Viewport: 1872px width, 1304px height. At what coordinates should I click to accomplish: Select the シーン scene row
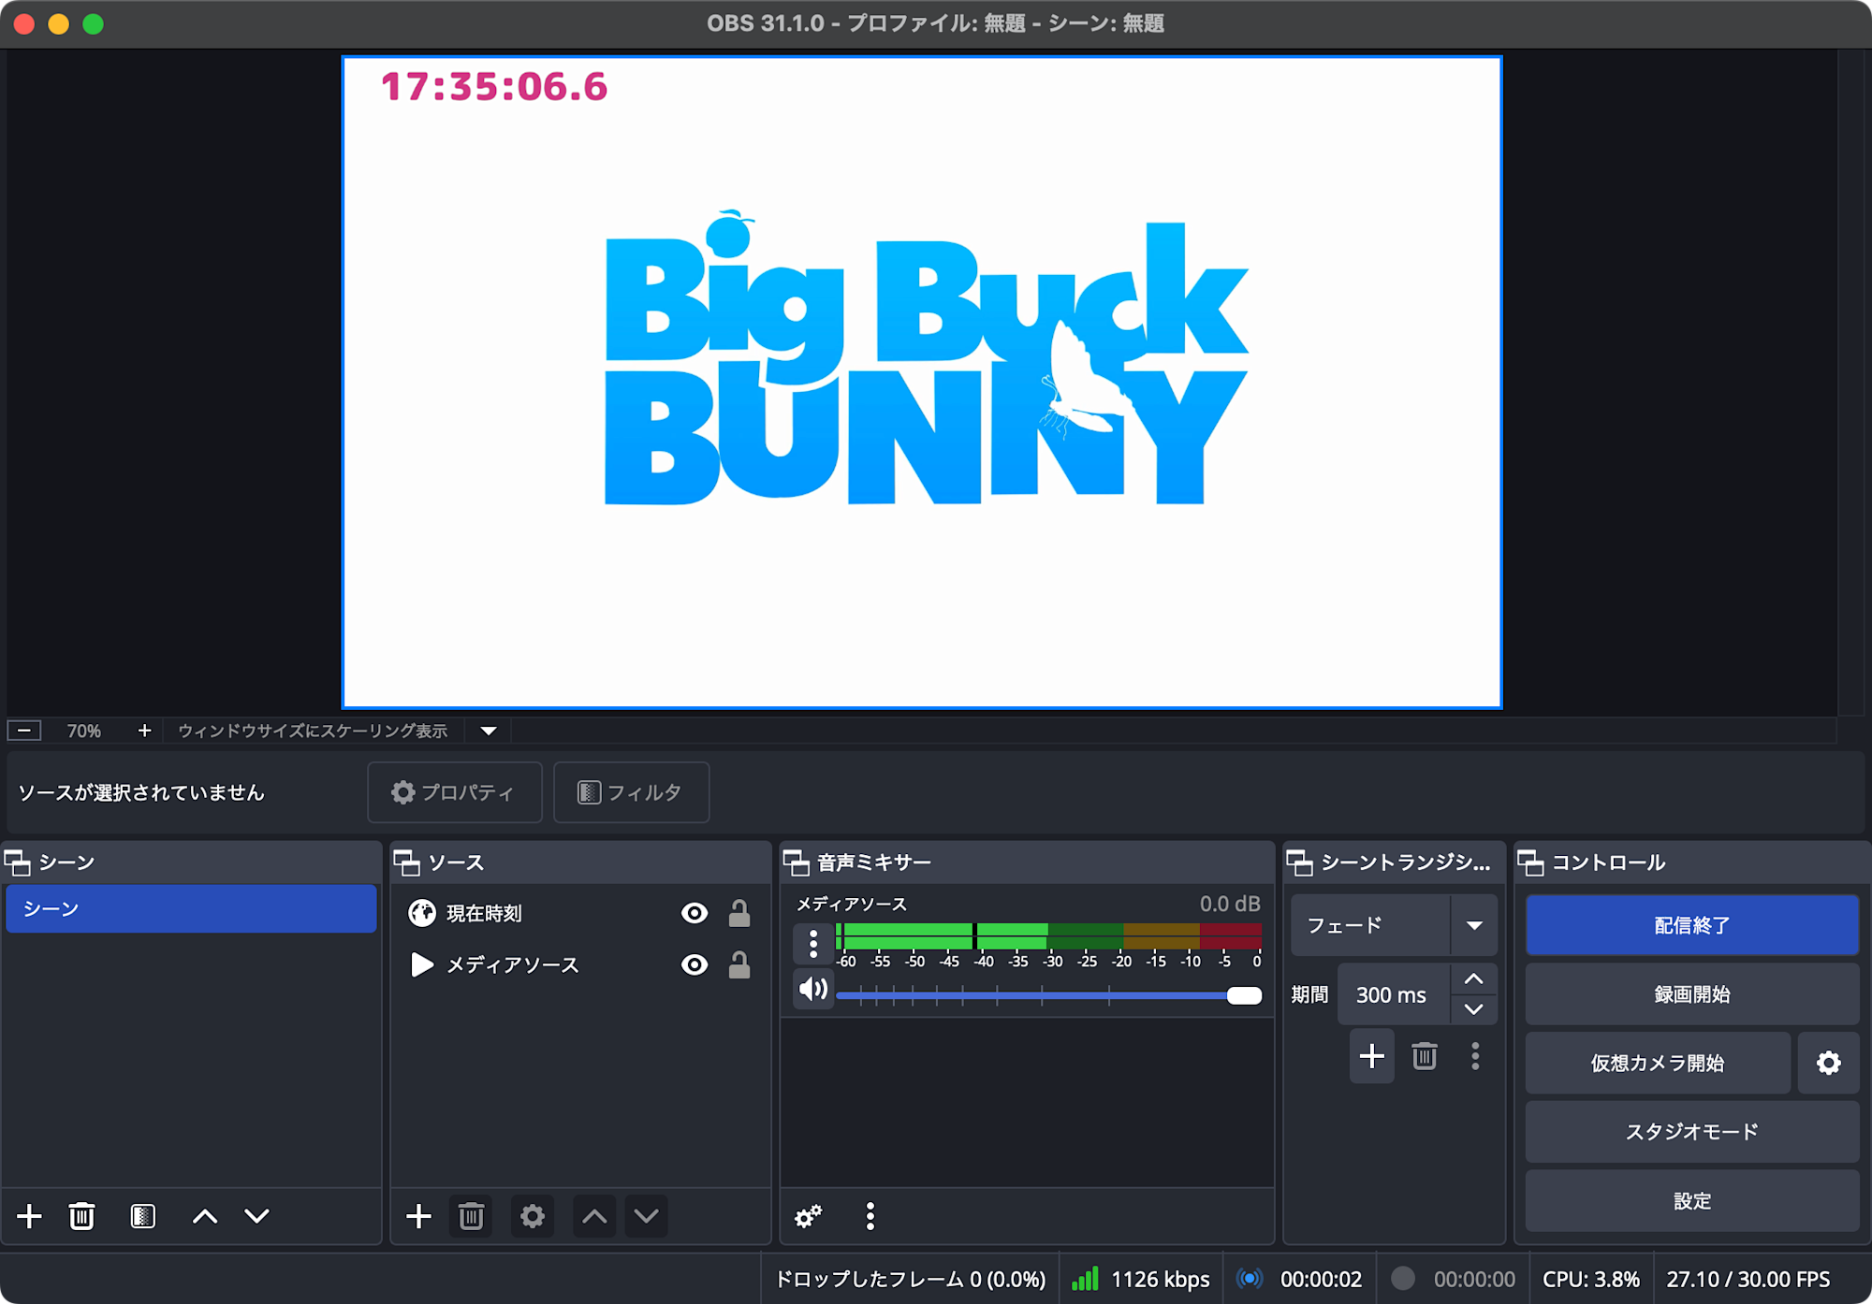[x=191, y=908]
